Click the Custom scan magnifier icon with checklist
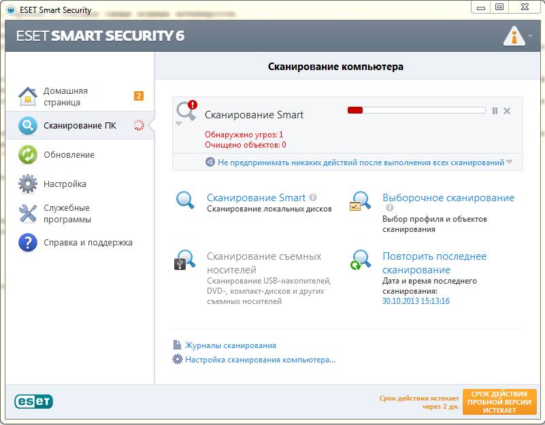 point(361,201)
